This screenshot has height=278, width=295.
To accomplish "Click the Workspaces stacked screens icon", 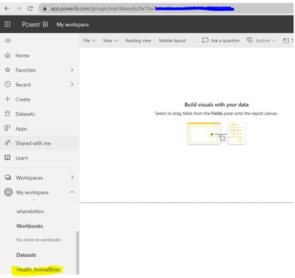I will click(x=8, y=177).
